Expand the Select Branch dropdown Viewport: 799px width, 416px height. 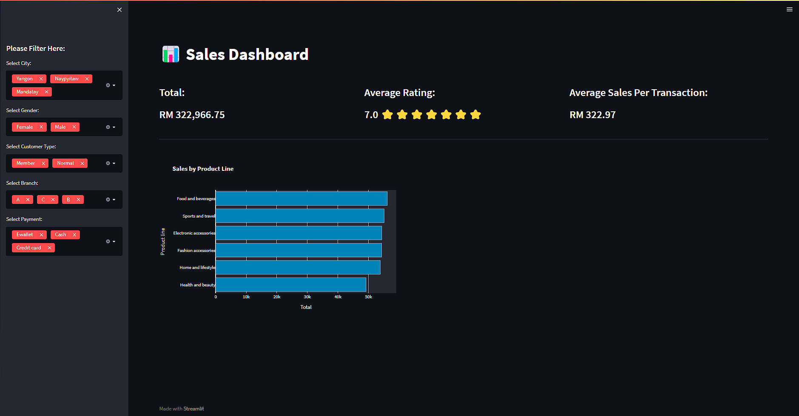point(114,199)
